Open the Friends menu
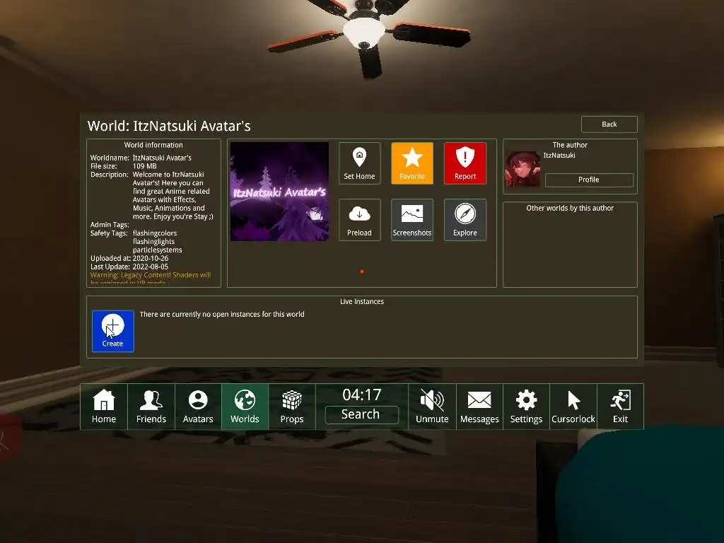The image size is (724, 543). [151, 407]
